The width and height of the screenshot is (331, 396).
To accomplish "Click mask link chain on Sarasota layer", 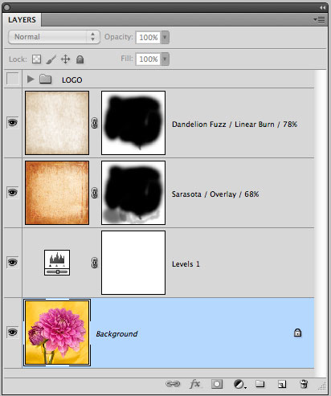I will click(94, 193).
